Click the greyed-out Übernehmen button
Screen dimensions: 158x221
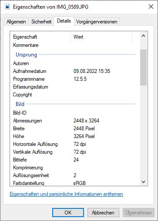coord(138,213)
